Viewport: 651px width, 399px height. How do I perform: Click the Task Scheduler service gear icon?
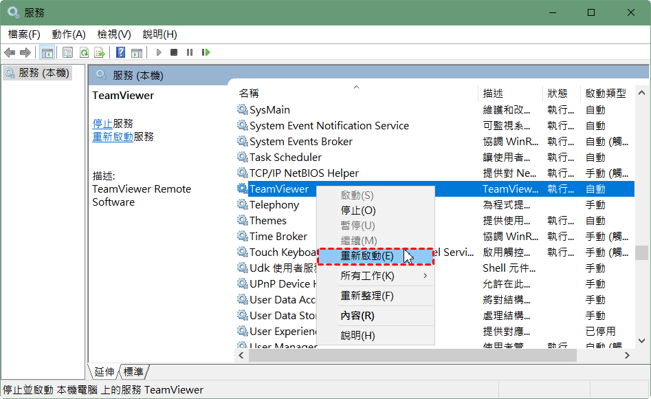[x=243, y=157]
